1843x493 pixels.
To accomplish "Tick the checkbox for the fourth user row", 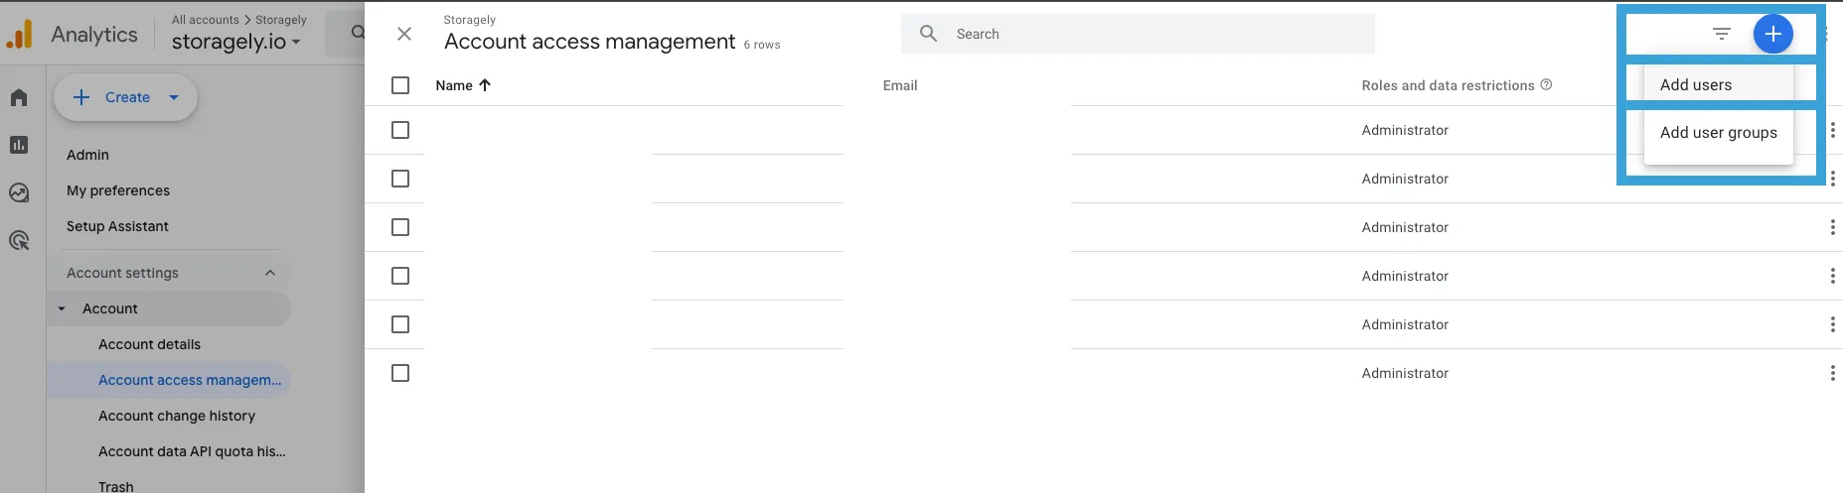I will (x=400, y=276).
